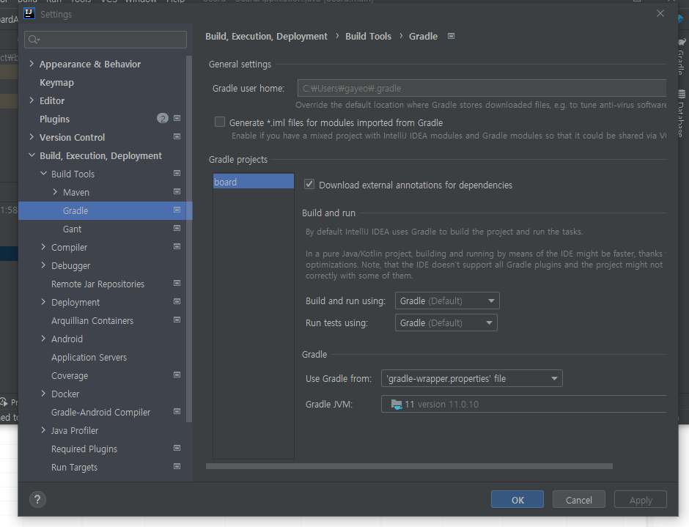The width and height of the screenshot is (689, 527).
Task: Click the search icon in settings search box
Action: (34, 40)
